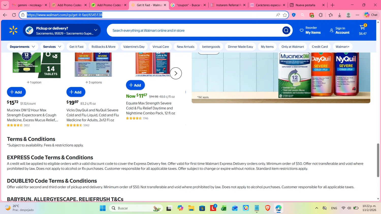
Task: Open the weather widget showing 26°C
Action: (x=20, y=208)
